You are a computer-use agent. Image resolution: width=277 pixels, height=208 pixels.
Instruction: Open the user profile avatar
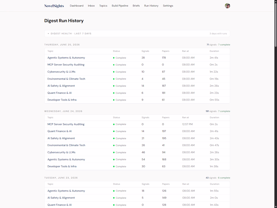227,6
